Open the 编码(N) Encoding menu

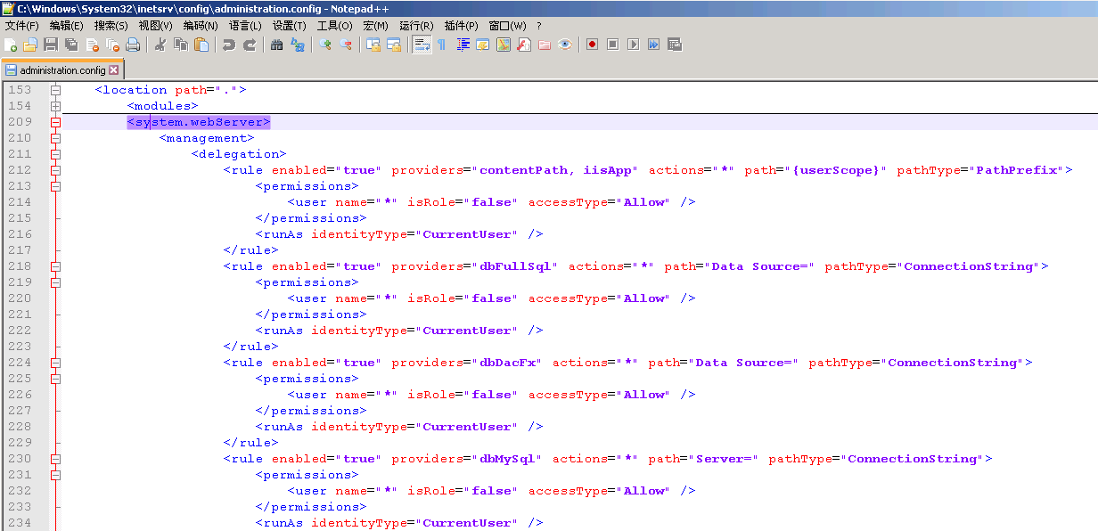click(201, 26)
